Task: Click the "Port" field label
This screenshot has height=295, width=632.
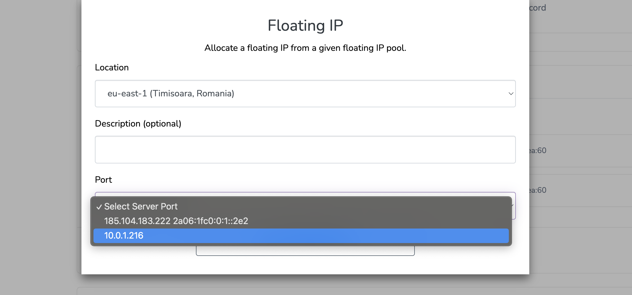Action: (x=103, y=180)
